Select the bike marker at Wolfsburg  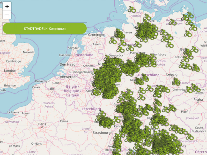153,57
